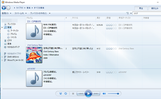Adjust the volume slider handle
Screen dimensions: 161x99
[118, 93]
